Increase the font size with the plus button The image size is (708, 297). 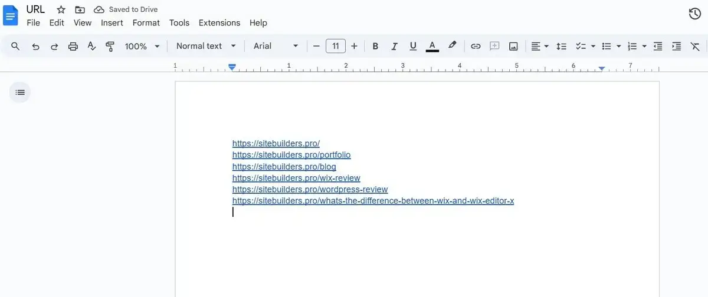click(354, 46)
